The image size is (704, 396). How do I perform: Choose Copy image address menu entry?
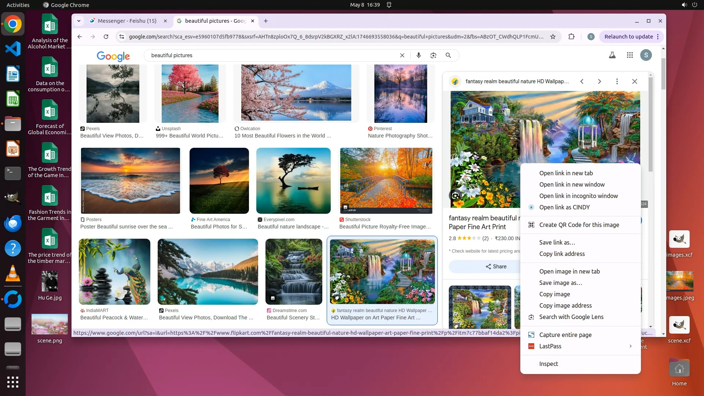click(x=565, y=305)
